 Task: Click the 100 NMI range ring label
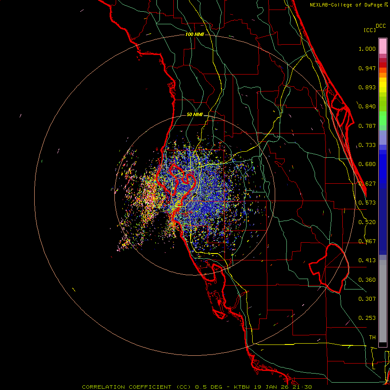[x=195, y=34]
